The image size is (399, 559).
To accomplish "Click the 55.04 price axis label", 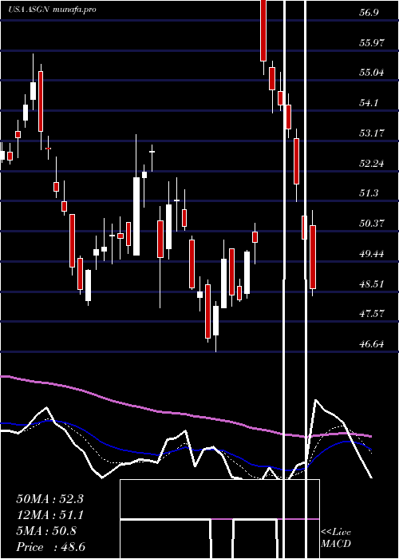I will coord(372,73).
